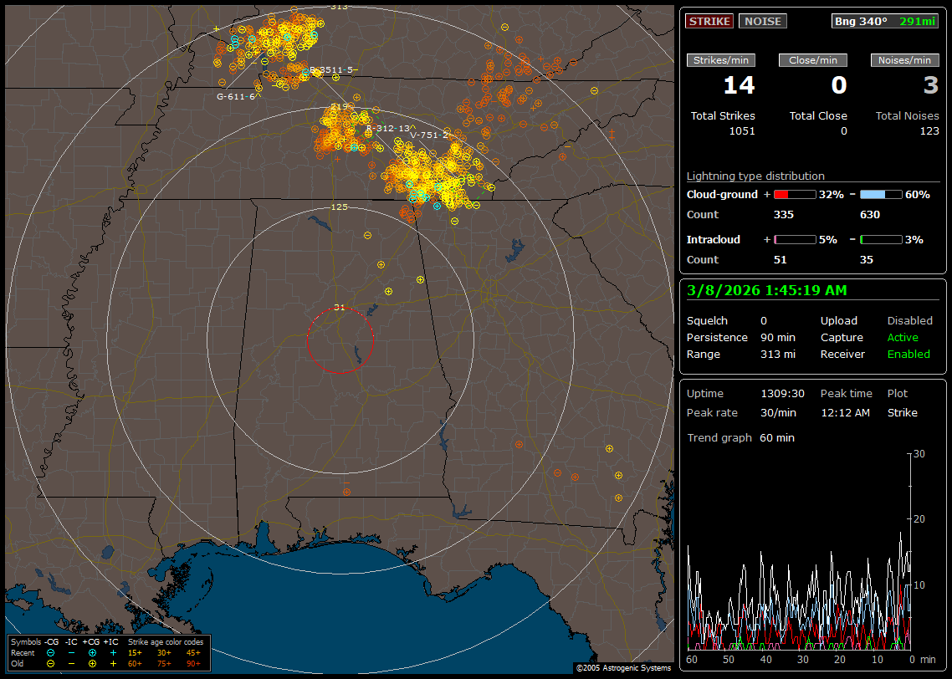Toggle the STRIKE indicator button
Viewport: 952px width, 679px height.
point(709,21)
